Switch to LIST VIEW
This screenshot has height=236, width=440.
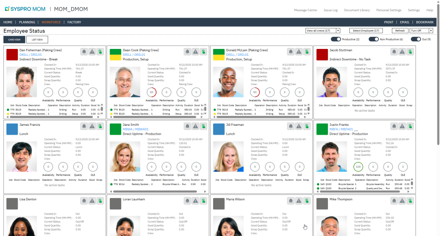point(37,39)
